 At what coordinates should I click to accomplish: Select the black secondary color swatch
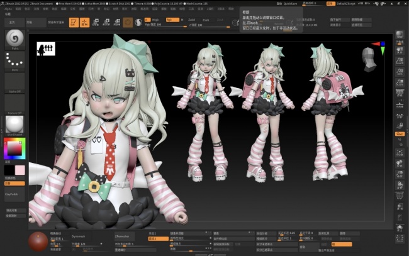pyautogui.click(x=9, y=170)
